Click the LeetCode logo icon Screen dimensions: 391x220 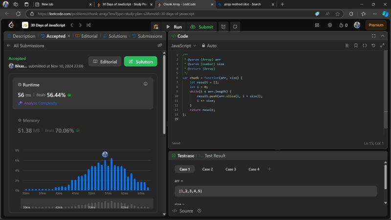point(11,25)
